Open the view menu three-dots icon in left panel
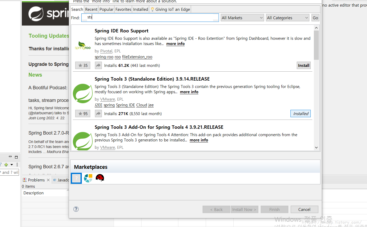The width and height of the screenshot is (367, 227). 17,165
